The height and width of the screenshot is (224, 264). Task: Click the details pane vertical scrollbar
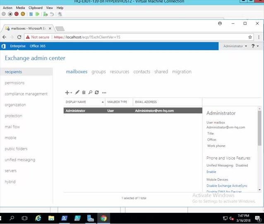pos(259,129)
